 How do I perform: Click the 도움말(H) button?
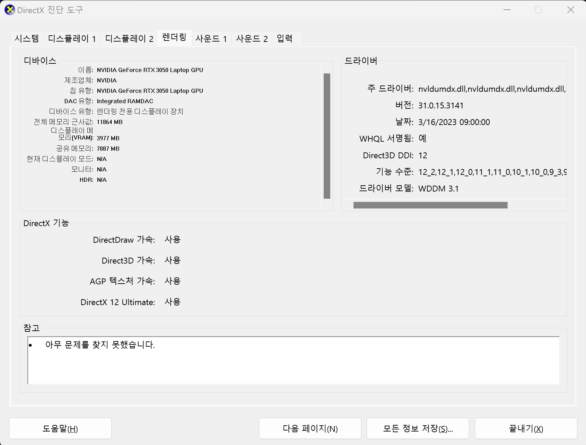pyautogui.click(x=60, y=428)
